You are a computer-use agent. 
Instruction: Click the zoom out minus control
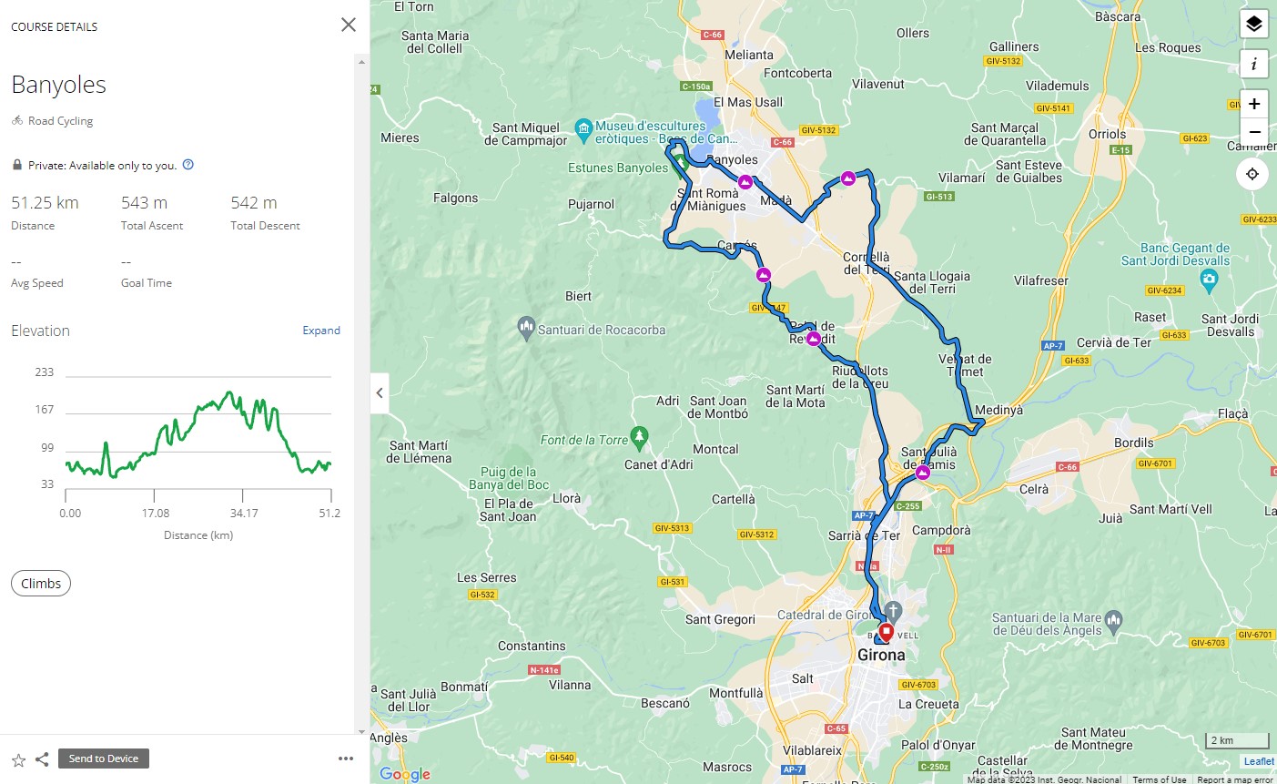[1253, 132]
